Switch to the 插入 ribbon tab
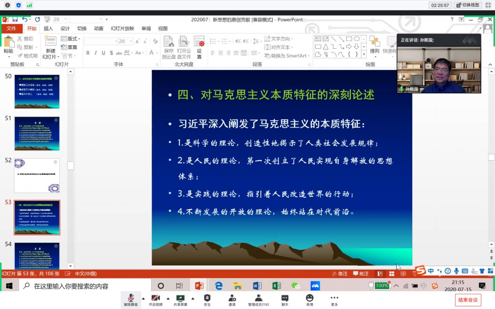The height and width of the screenshot is (309, 495). tap(48, 28)
